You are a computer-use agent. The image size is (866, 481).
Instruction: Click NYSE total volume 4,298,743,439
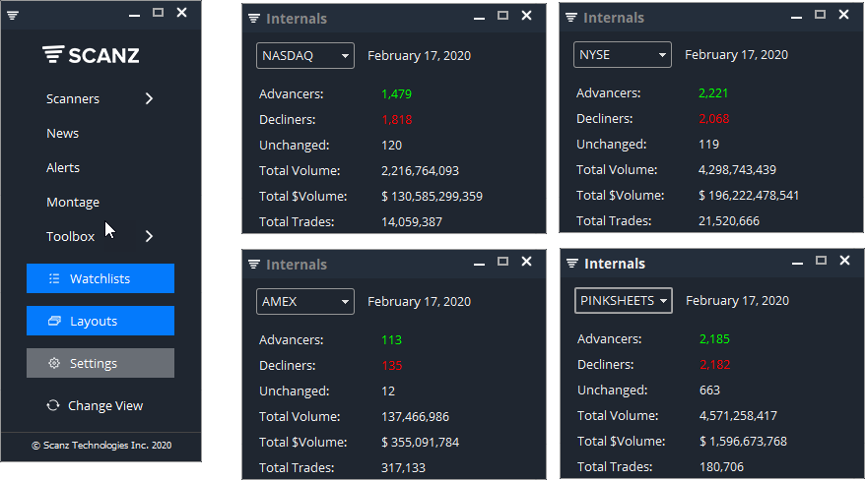737,170
